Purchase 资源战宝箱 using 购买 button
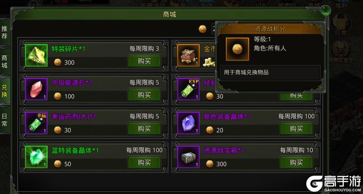 [x=296, y=163]
